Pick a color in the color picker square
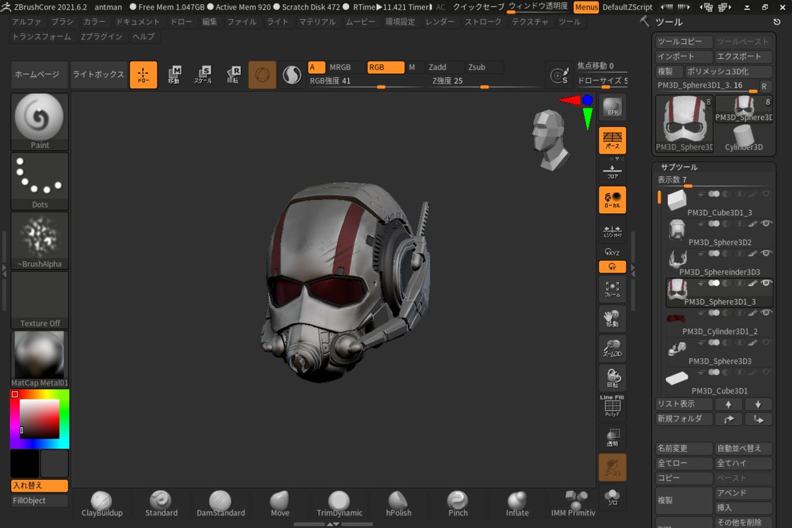792x528 pixels. [x=40, y=419]
